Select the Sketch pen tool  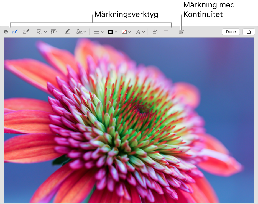coord(14,32)
